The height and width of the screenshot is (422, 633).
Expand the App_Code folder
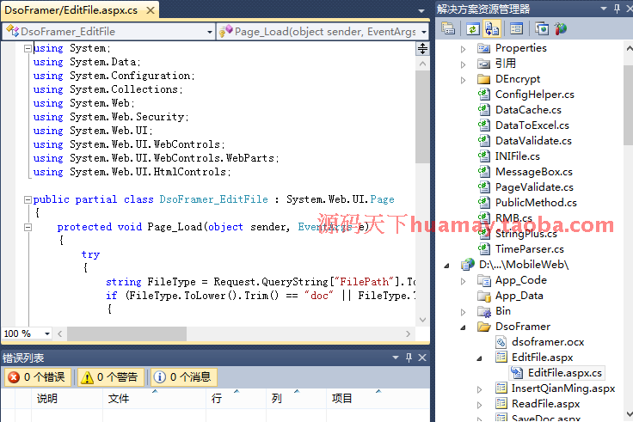[x=463, y=281]
